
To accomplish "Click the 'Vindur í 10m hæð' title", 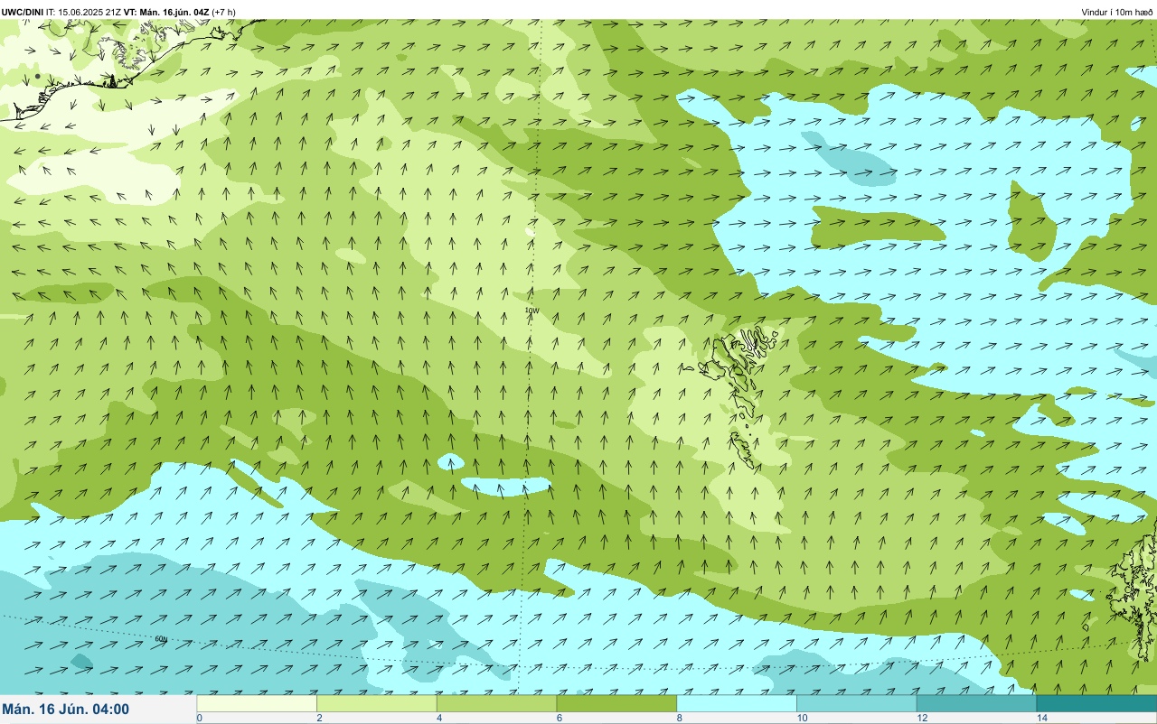I will point(1117,12).
